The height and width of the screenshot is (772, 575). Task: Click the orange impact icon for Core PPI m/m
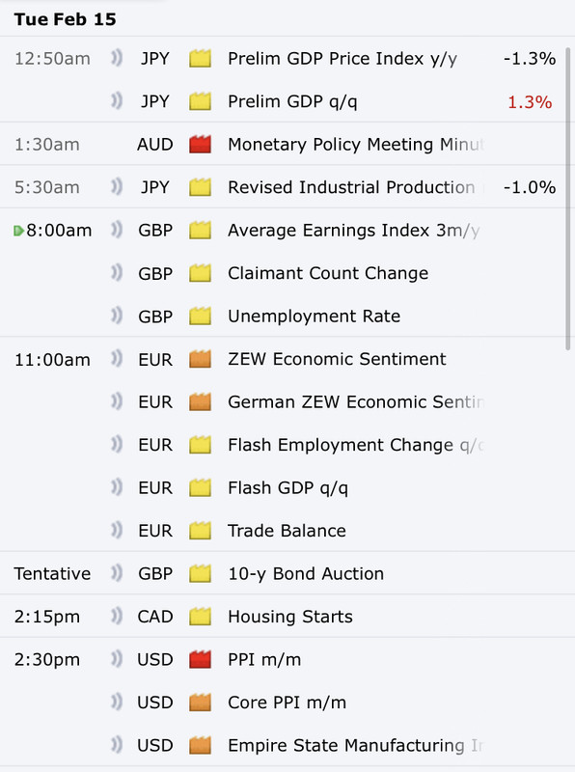pos(200,703)
